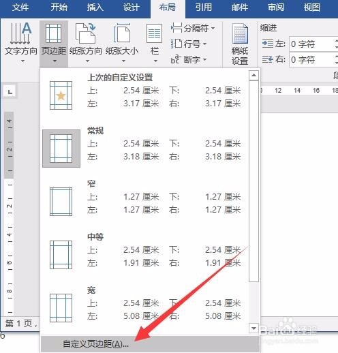Click the 中等 preset title
Screen dimensions: 338x353
click(x=95, y=237)
